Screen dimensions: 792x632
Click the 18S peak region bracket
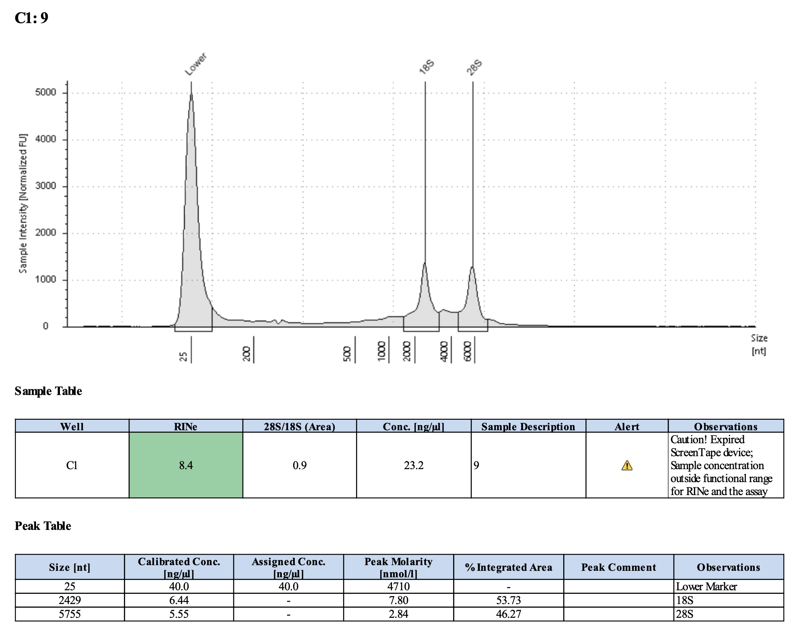point(421,330)
